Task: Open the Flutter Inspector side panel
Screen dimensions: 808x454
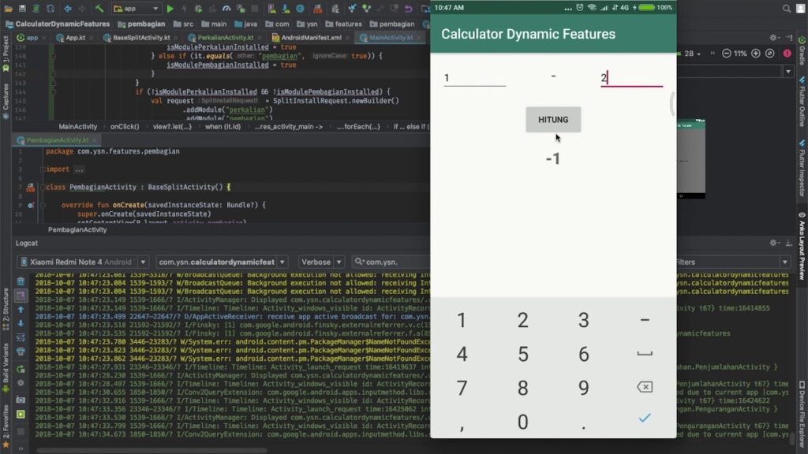Action: (802, 169)
